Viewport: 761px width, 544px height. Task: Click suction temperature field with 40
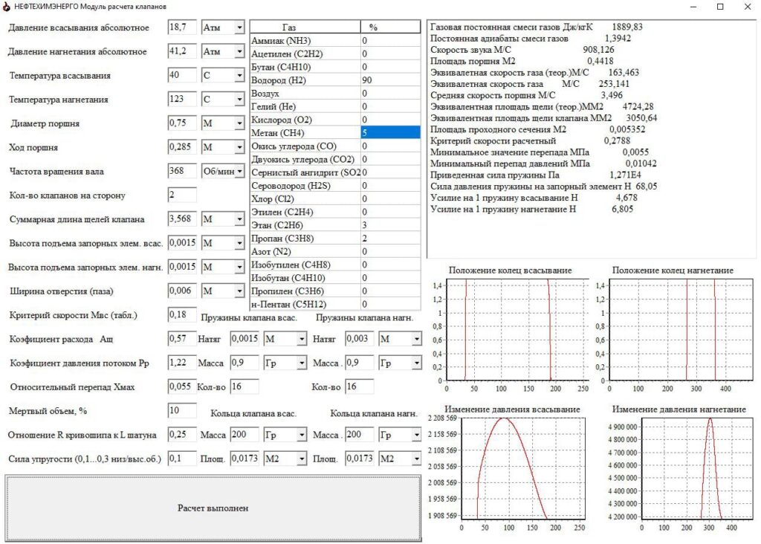[x=182, y=75]
